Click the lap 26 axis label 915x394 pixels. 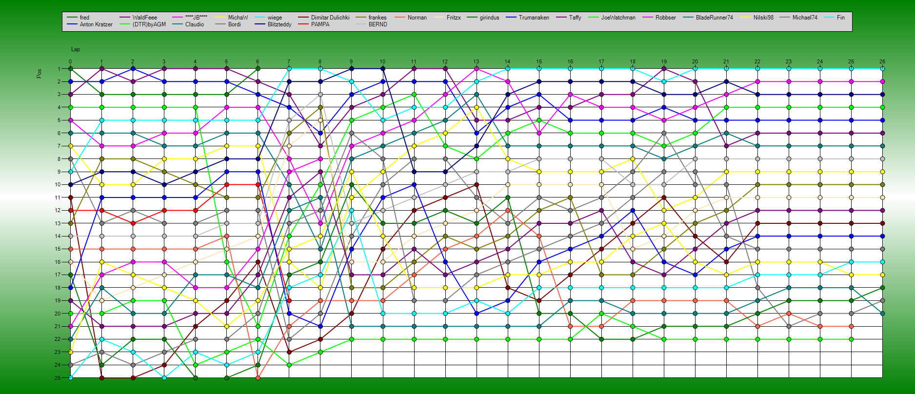pos(882,62)
